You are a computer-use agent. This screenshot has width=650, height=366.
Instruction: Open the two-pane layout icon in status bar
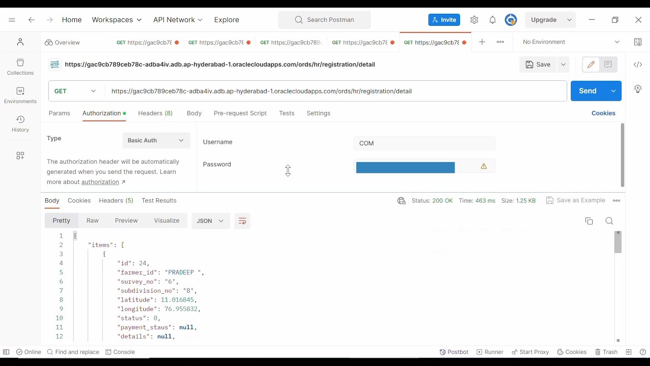pos(629,352)
